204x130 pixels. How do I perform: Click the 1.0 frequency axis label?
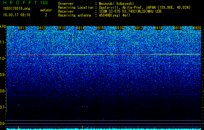pyautogui.click(x=3, y=58)
